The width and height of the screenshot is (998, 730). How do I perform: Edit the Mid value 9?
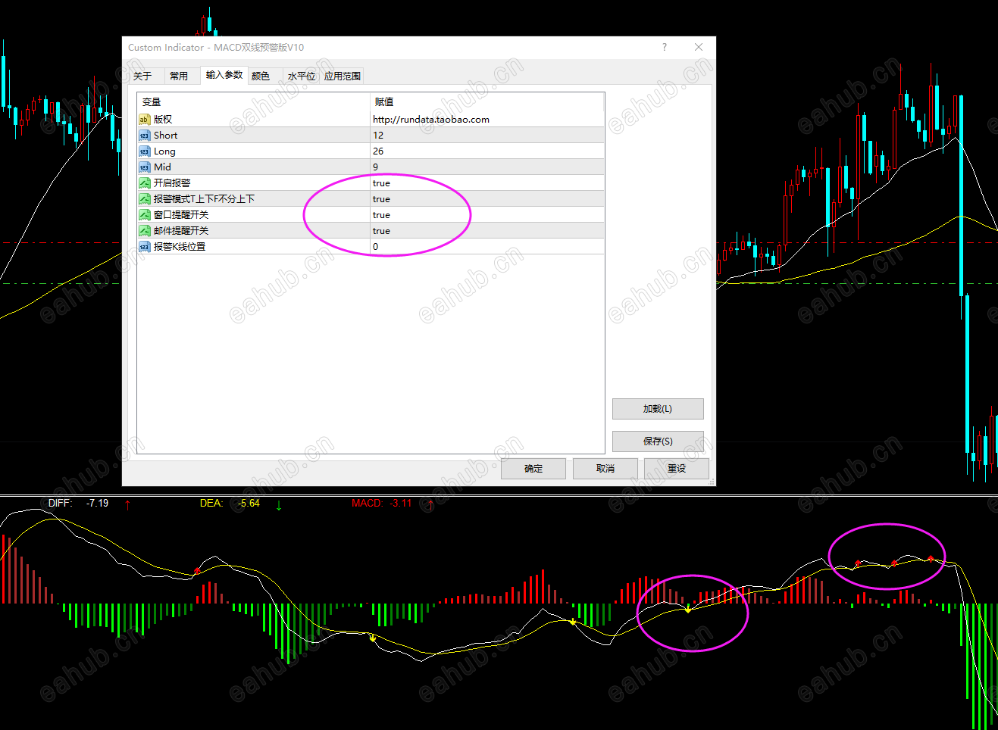pos(487,167)
